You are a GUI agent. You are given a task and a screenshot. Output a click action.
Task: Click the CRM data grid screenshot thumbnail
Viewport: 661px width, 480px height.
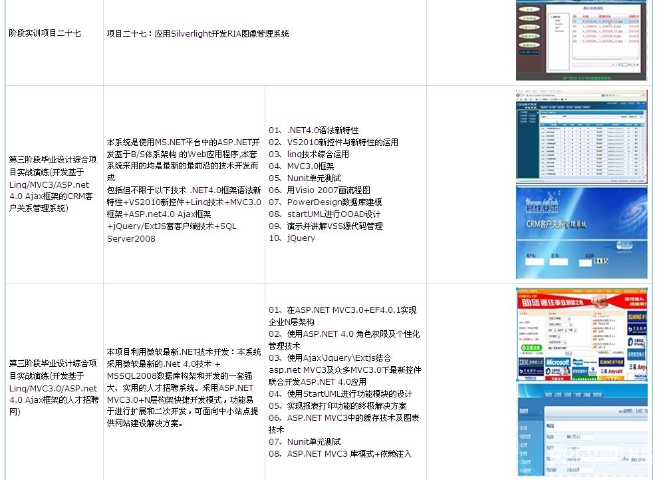point(582,136)
